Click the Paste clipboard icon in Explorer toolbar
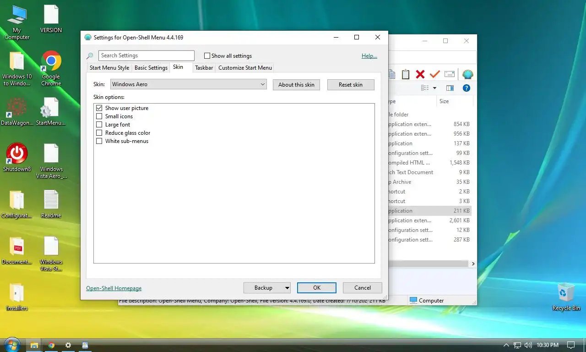 [405, 74]
